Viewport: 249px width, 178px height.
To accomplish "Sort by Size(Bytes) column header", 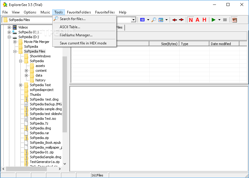I will [x=164, y=44].
